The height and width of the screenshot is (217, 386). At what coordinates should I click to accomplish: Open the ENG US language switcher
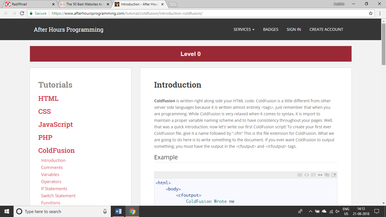[346, 211]
